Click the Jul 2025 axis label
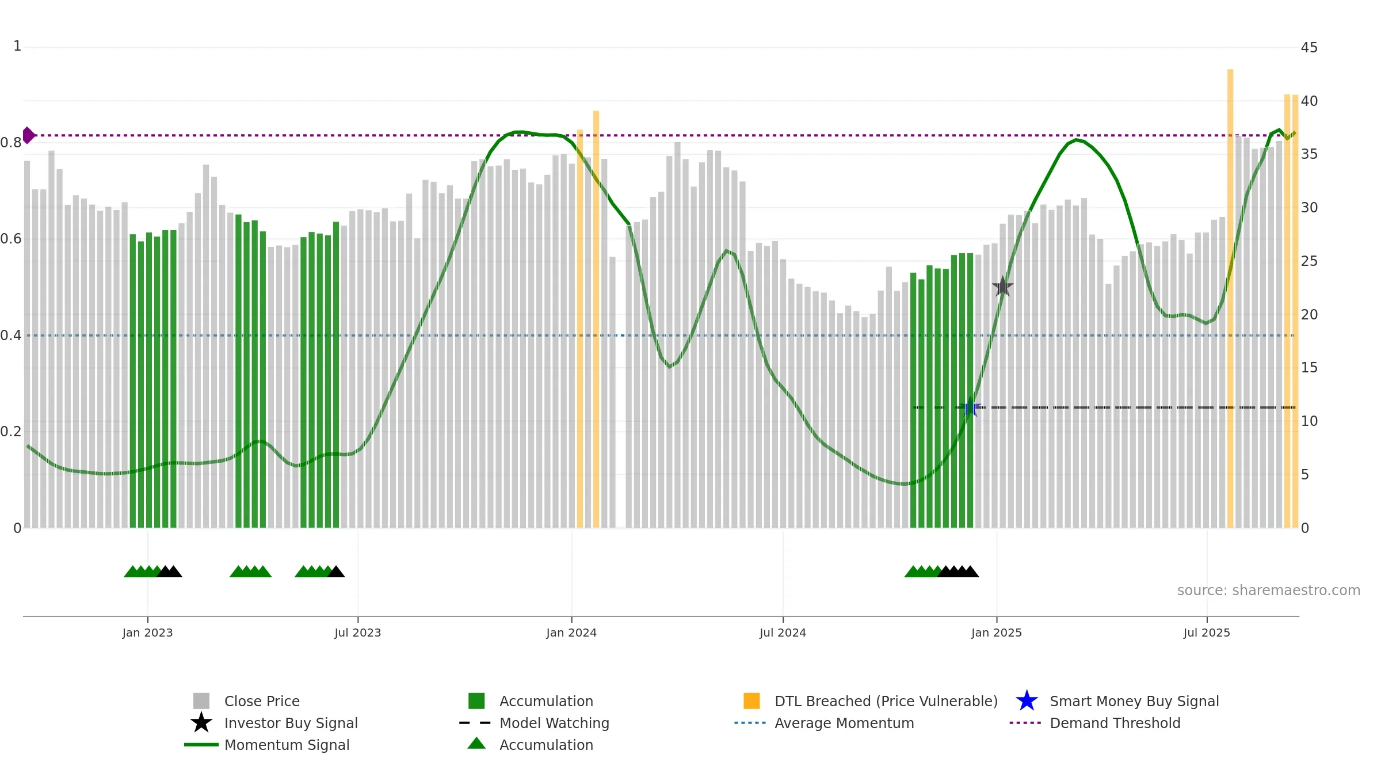1381x777 pixels. (1207, 633)
